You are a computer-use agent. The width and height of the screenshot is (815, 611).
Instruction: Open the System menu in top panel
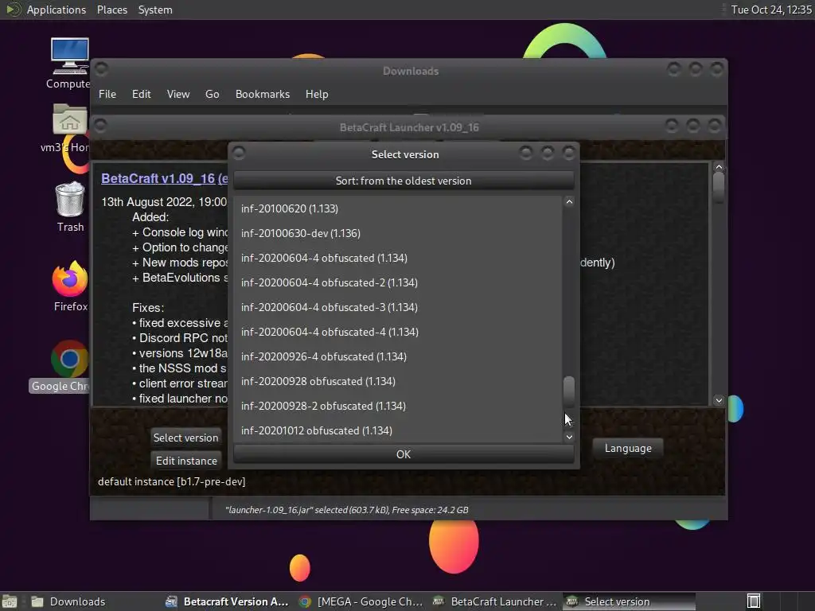(x=155, y=10)
